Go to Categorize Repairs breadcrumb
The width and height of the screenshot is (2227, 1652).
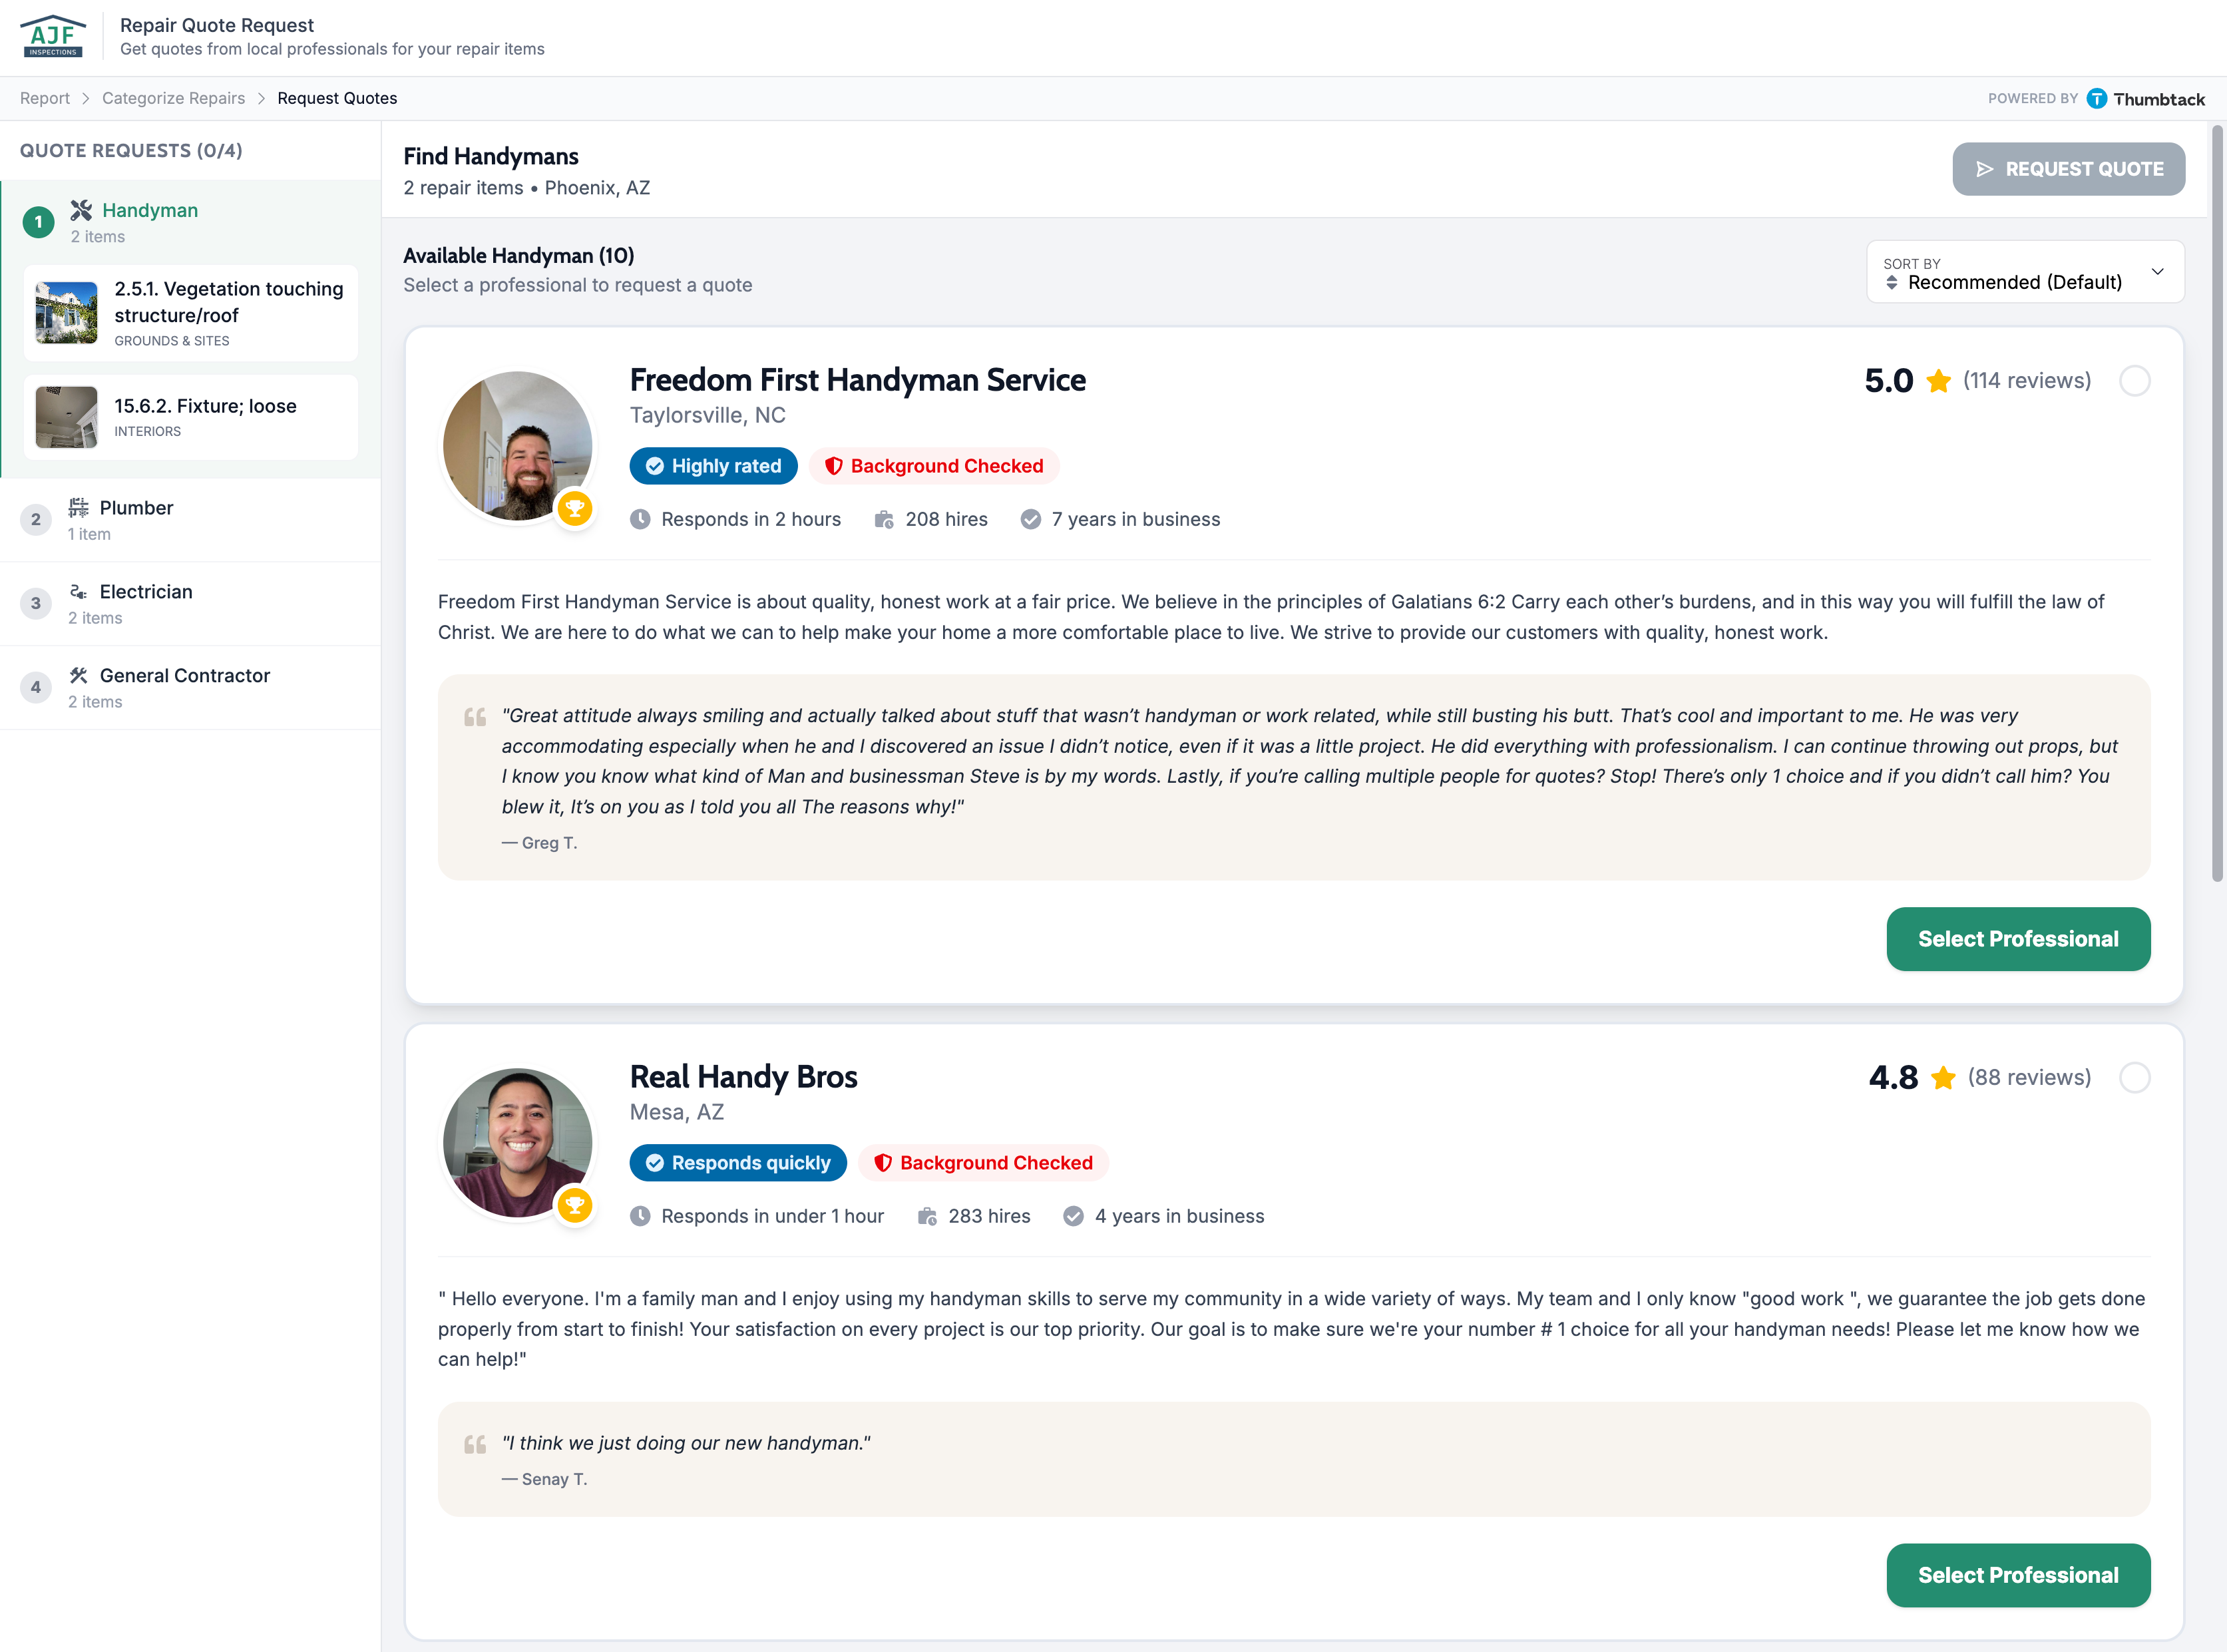coord(173,98)
